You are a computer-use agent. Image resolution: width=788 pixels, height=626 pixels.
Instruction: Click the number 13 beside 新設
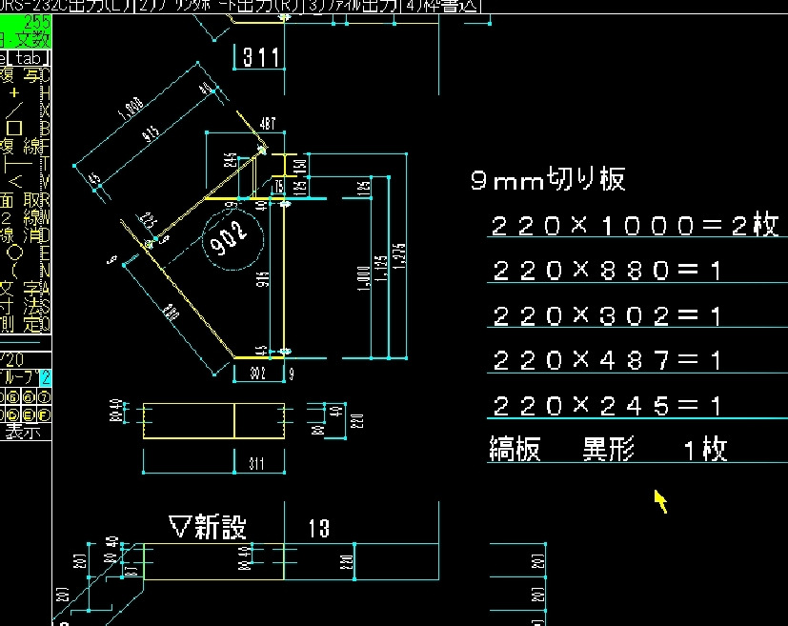[318, 529]
